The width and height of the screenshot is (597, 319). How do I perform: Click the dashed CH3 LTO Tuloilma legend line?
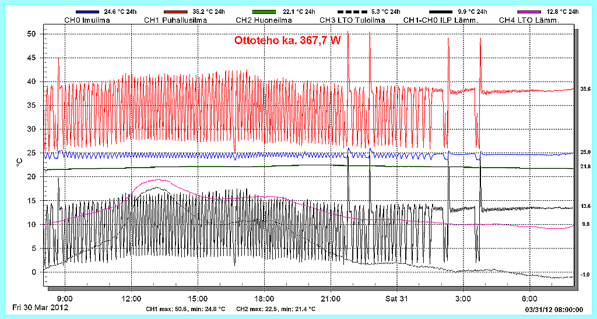(x=353, y=12)
